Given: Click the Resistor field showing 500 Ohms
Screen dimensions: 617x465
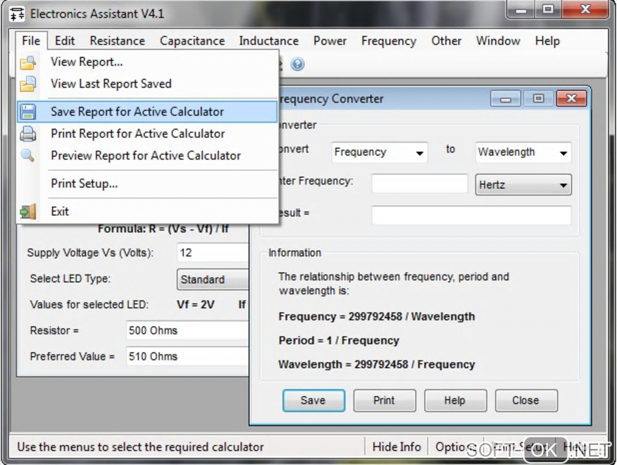Looking at the screenshot, I should 188,330.
